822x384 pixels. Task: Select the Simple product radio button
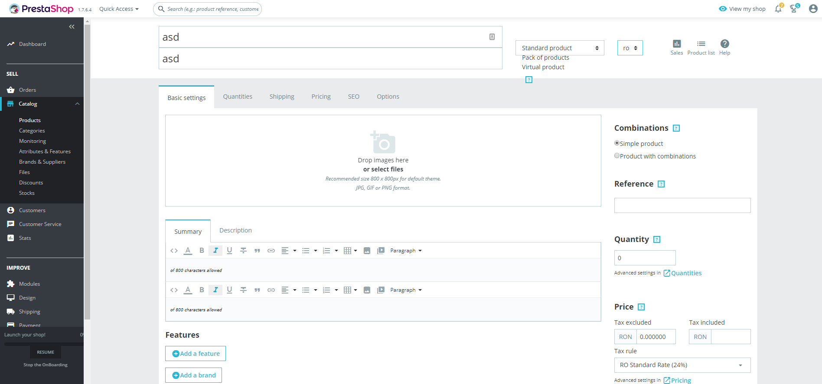pyautogui.click(x=617, y=143)
